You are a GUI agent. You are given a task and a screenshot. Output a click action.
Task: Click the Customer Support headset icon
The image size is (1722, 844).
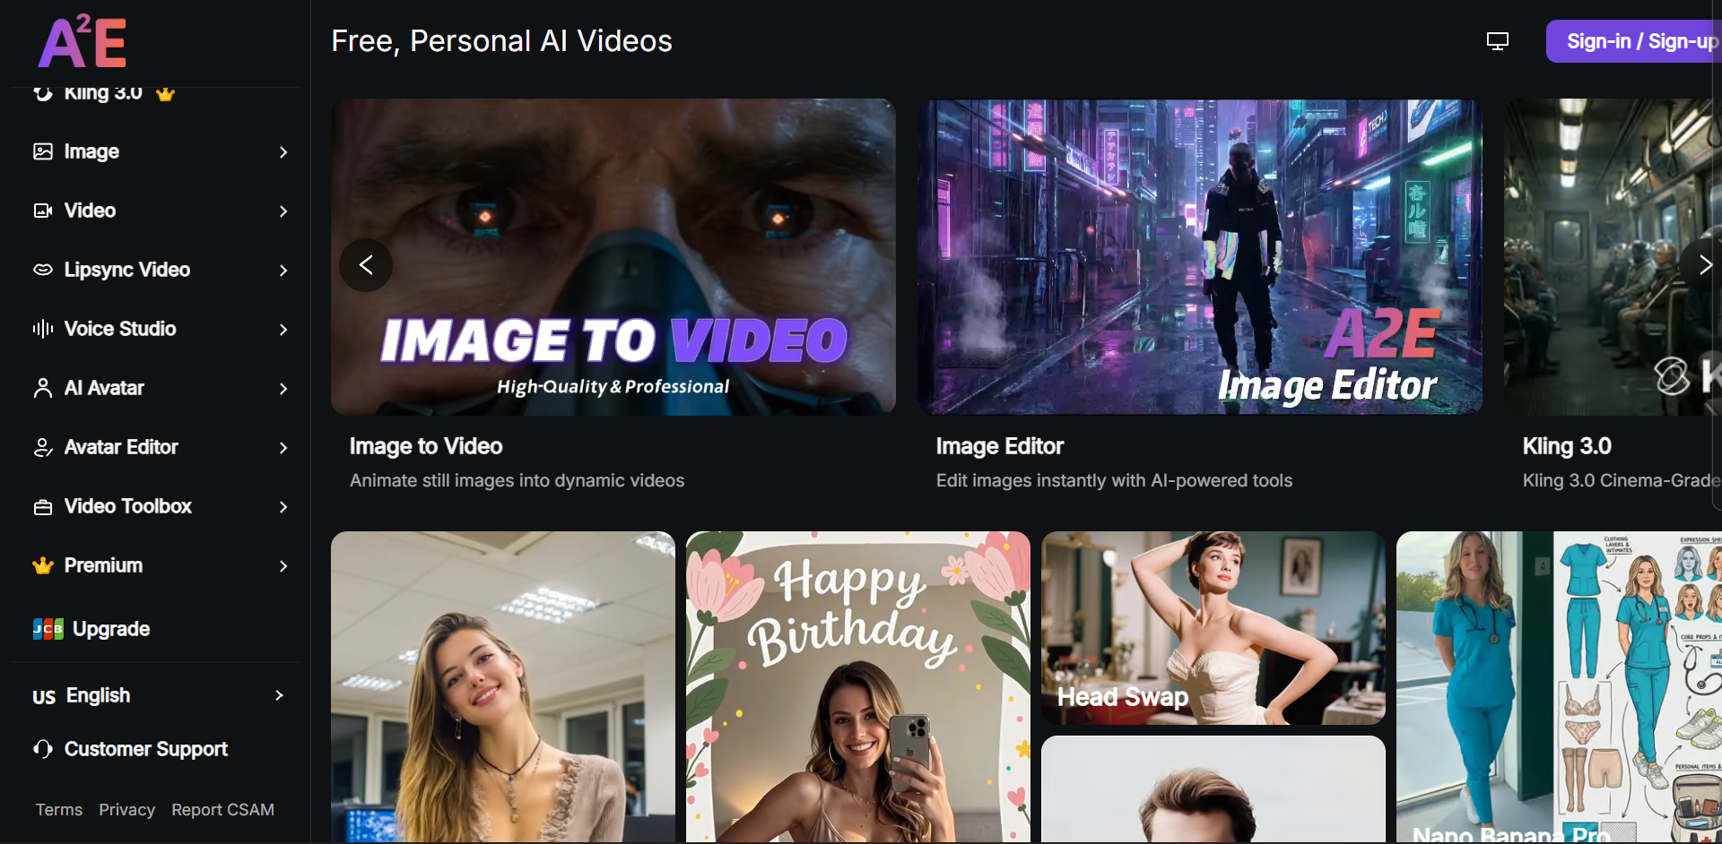coord(43,749)
